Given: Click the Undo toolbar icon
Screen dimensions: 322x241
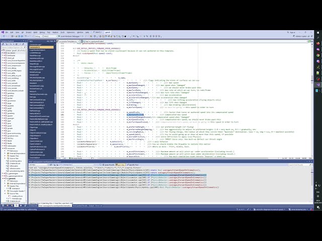Looking at the screenshot, I should pos(26,36).
